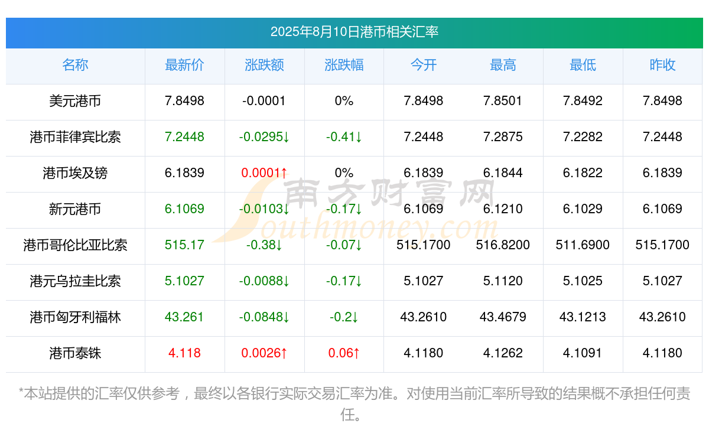Click high value 4.1262
The image size is (709, 433).
click(x=503, y=353)
